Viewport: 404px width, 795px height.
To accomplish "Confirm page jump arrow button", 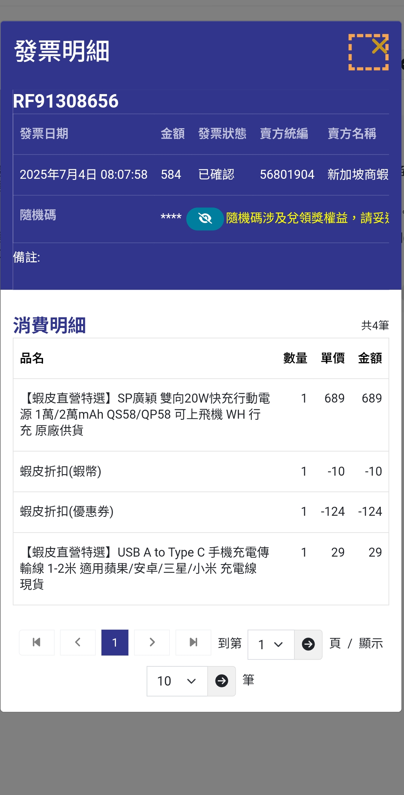I will tap(308, 644).
